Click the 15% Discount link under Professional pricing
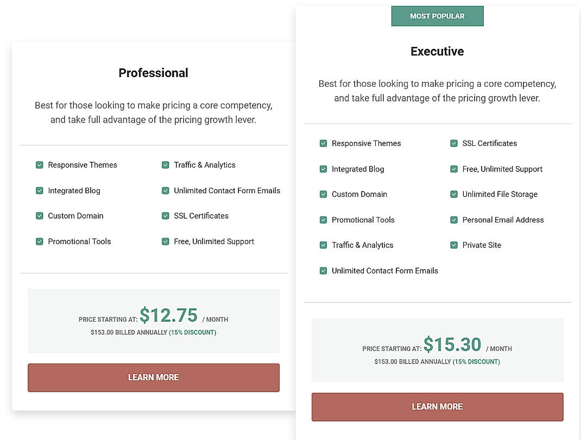Image resolution: width=581 pixels, height=440 pixels. 192,333
